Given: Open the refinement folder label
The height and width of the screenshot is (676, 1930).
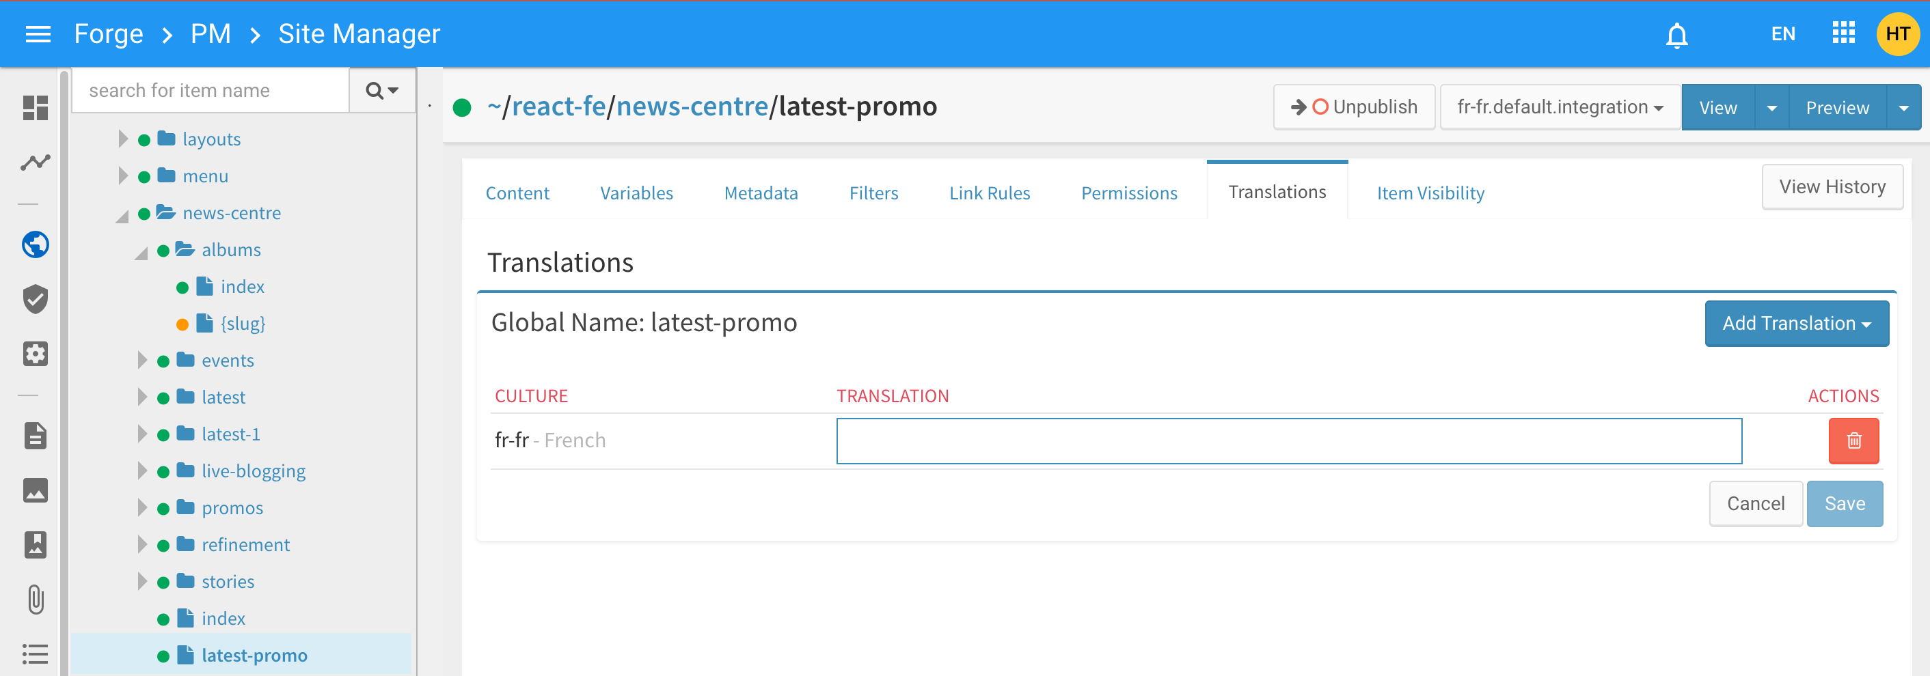Looking at the screenshot, I should coord(245,544).
